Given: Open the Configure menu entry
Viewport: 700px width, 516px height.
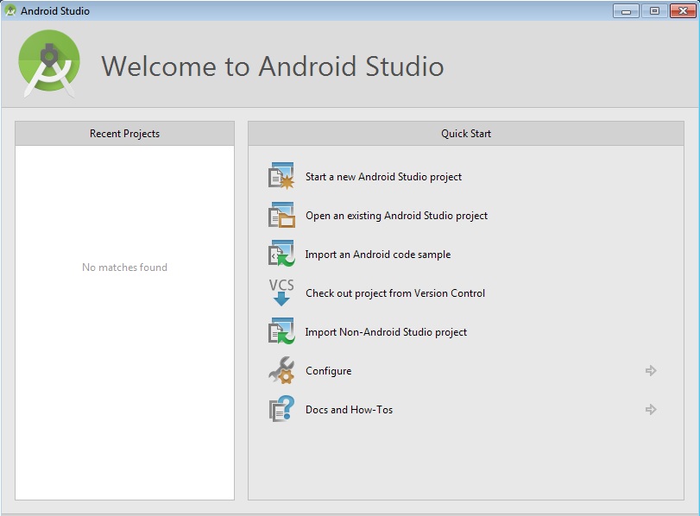Looking at the screenshot, I should point(328,371).
